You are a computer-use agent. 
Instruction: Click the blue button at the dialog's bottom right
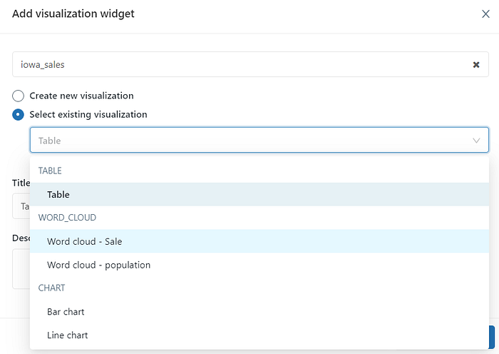pos(492,337)
